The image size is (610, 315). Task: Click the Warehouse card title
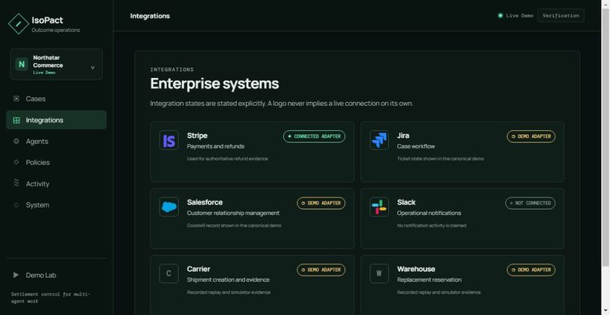[415, 269]
